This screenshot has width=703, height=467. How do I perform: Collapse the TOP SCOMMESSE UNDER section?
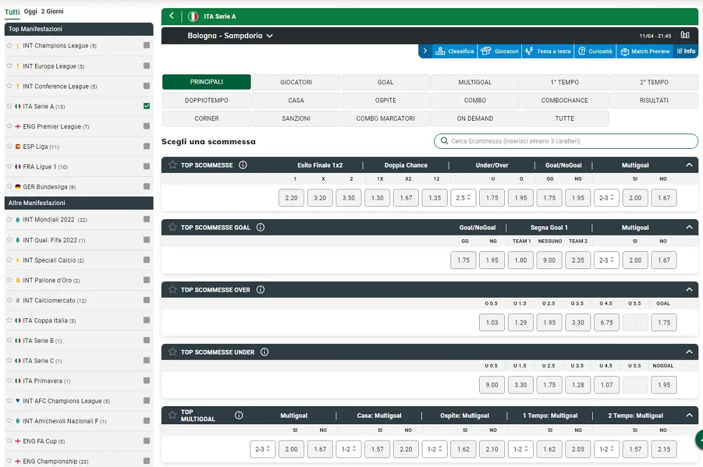(x=689, y=352)
